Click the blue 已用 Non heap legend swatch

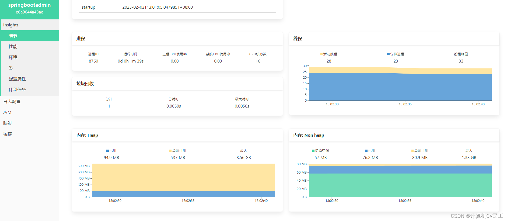coord(366,151)
